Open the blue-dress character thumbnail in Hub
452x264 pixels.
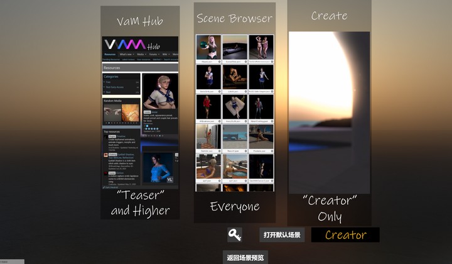click(158, 167)
